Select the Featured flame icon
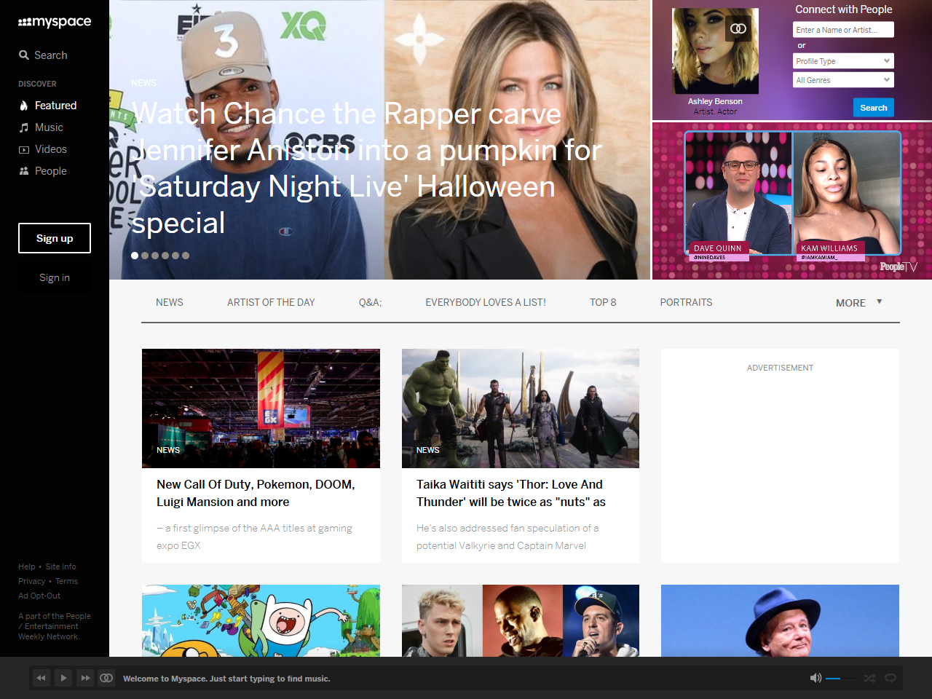The width and height of the screenshot is (932, 699). pos(24,106)
